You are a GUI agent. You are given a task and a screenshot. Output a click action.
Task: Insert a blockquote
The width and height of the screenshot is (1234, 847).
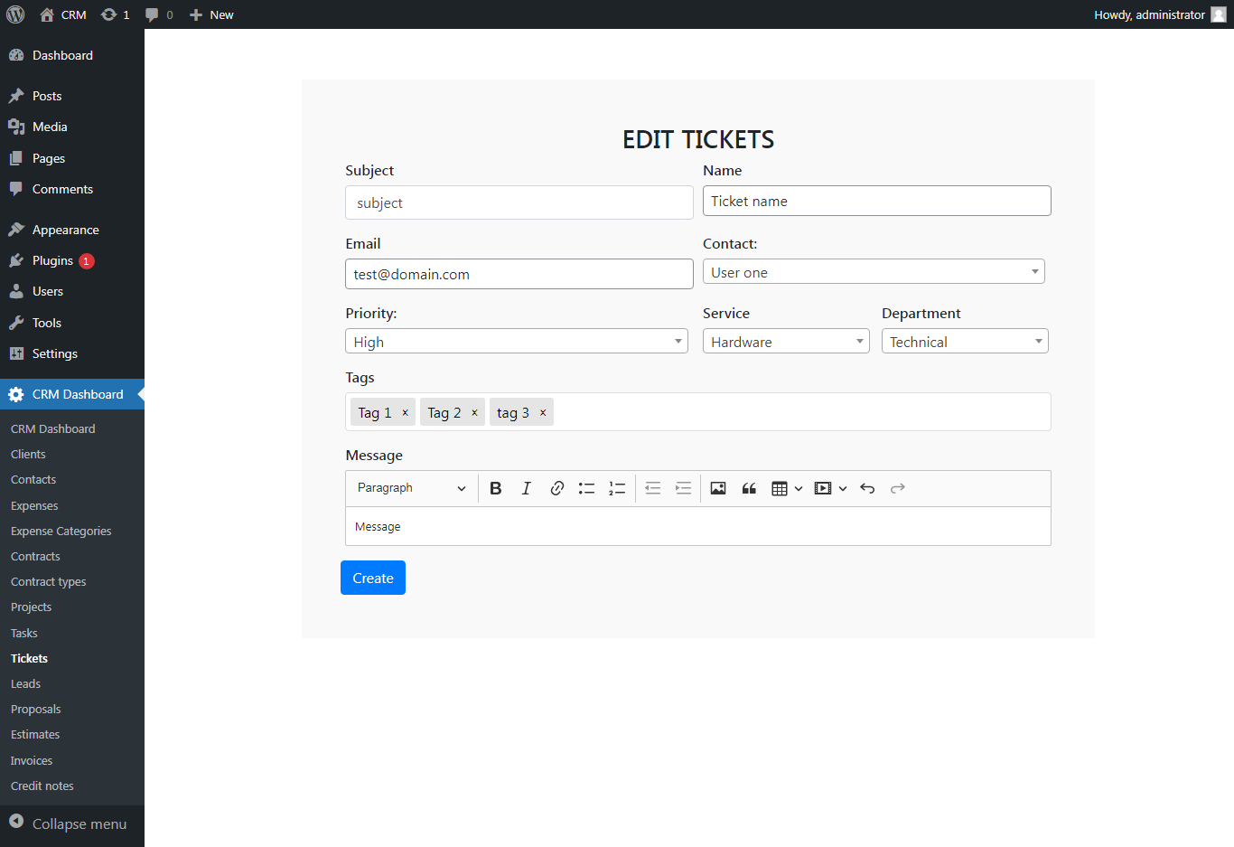[748, 488]
